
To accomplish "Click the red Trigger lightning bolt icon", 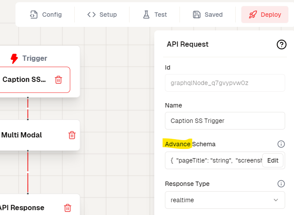I will [14, 58].
